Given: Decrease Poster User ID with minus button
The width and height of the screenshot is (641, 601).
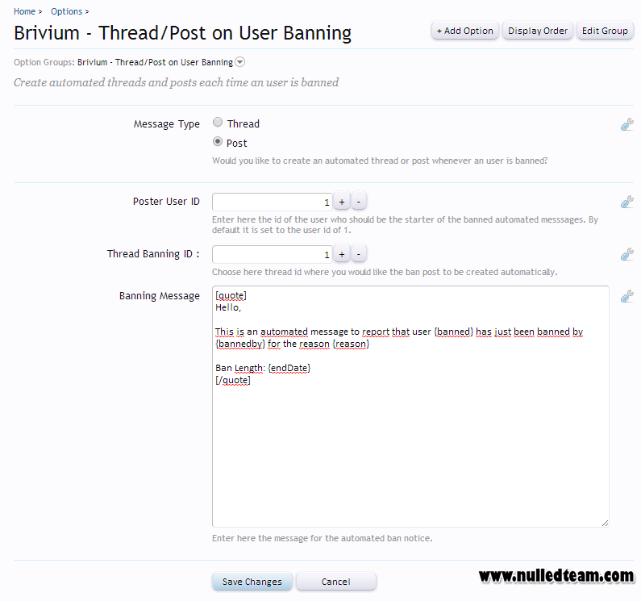Looking at the screenshot, I should coord(359,202).
